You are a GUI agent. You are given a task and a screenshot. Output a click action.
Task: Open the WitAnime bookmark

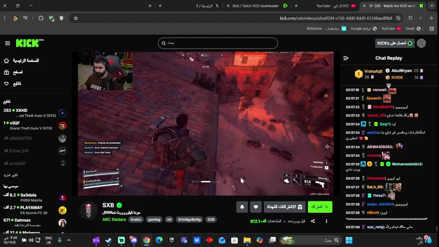coord(327,28)
